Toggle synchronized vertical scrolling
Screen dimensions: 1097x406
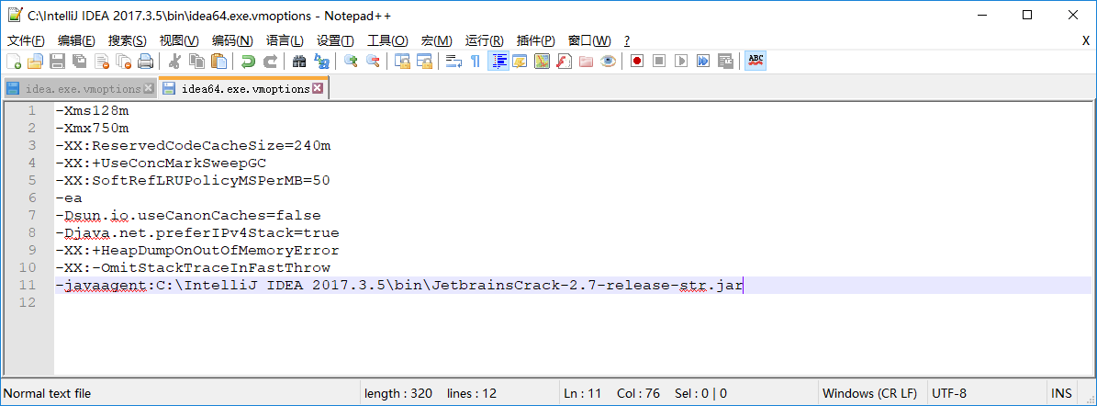click(x=402, y=61)
